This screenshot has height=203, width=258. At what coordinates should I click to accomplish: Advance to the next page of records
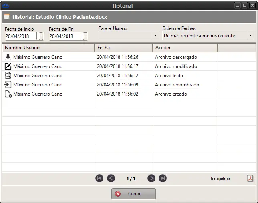151,178
